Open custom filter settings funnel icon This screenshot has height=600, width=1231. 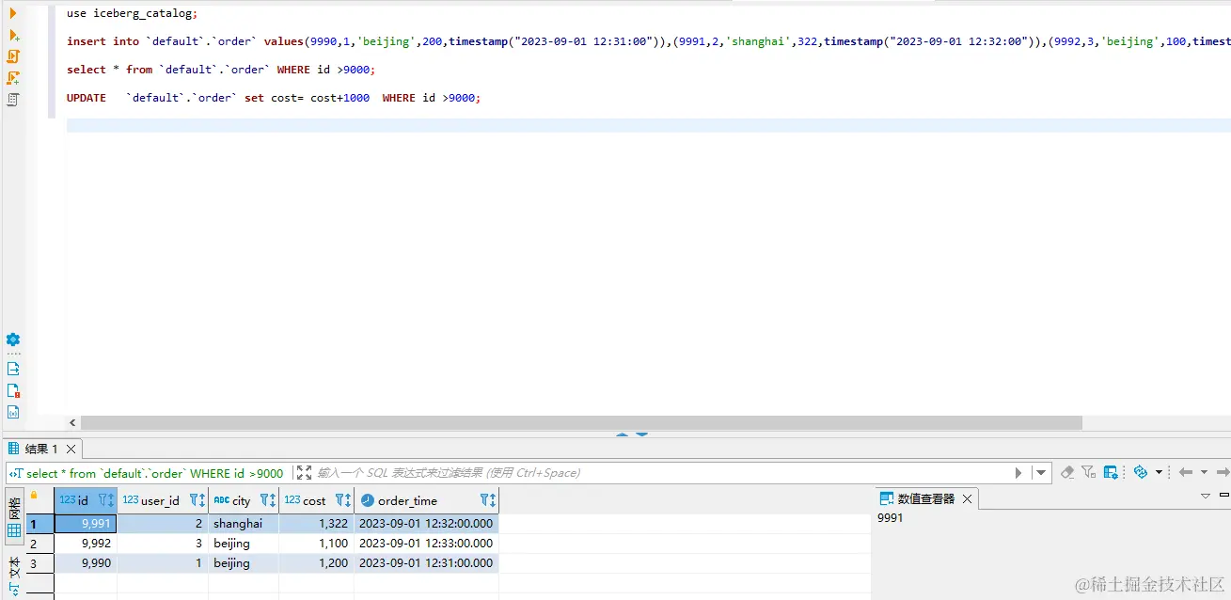pos(1088,472)
